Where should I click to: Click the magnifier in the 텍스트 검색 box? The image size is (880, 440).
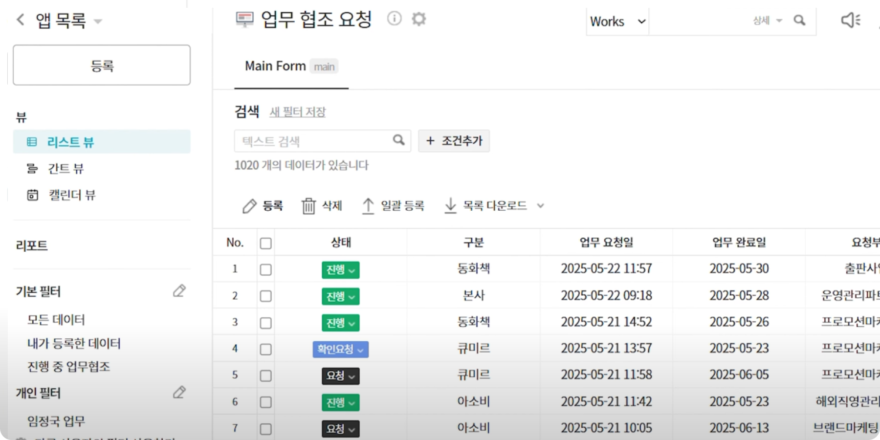pyautogui.click(x=399, y=140)
